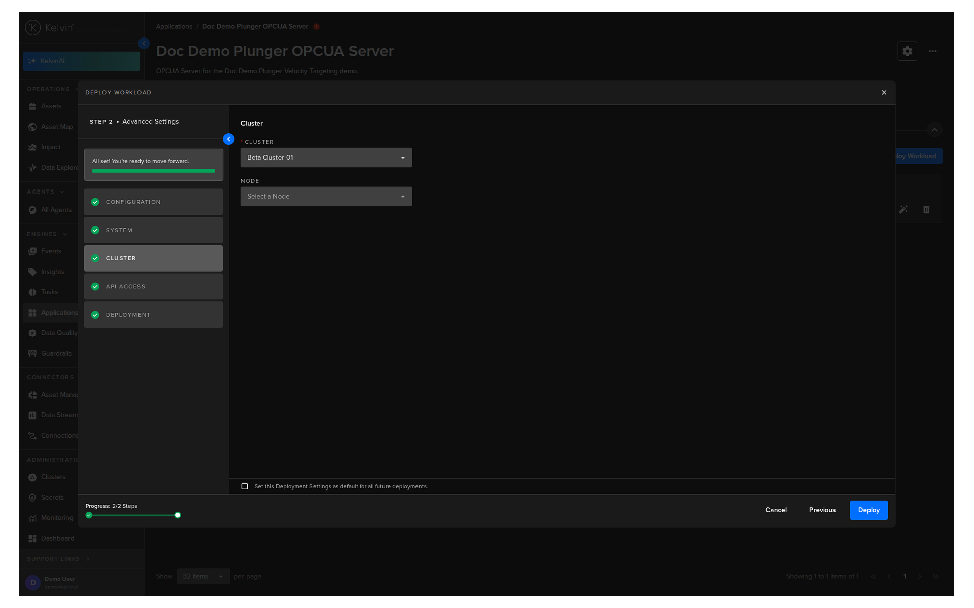Click the Data Quality icon
The width and height of the screenshot is (974, 608).
[x=32, y=333]
